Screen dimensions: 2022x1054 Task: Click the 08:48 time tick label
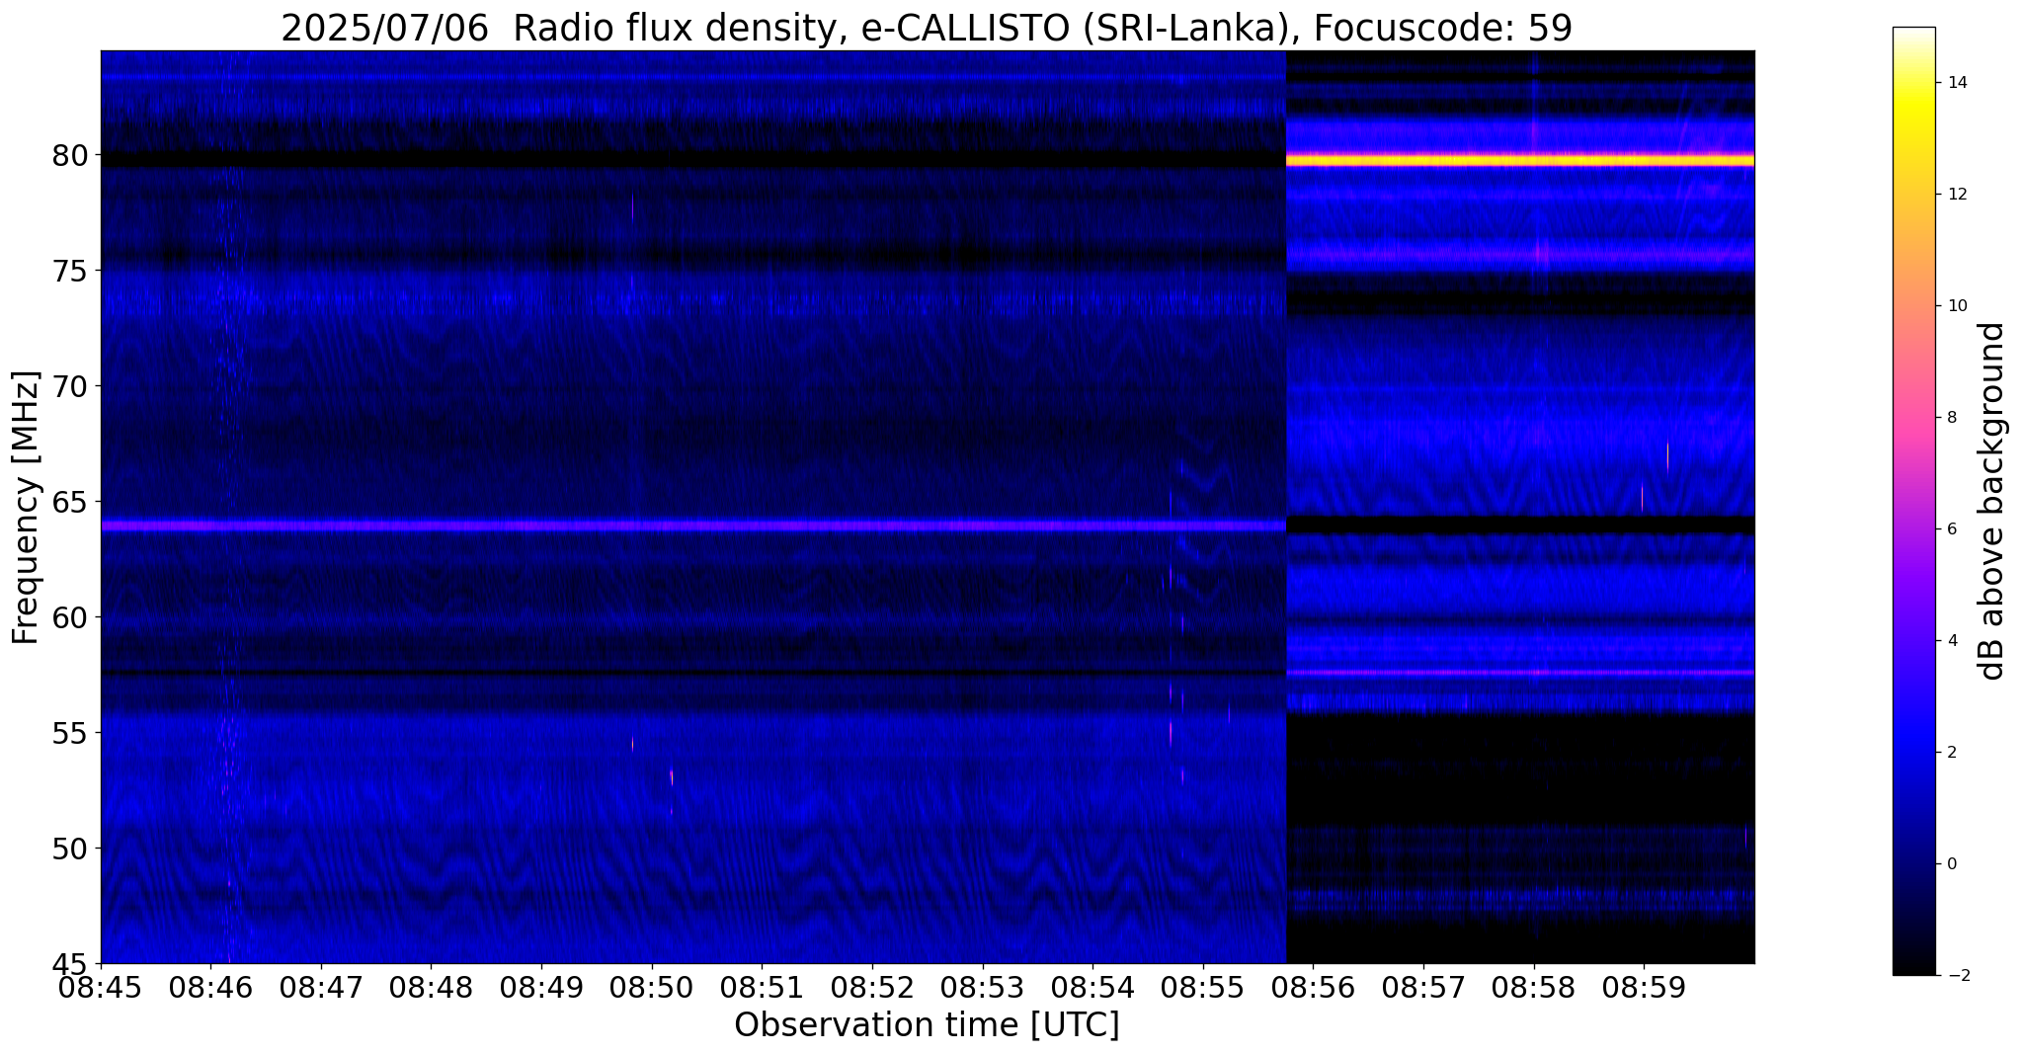pyautogui.click(x=432, y=988)
